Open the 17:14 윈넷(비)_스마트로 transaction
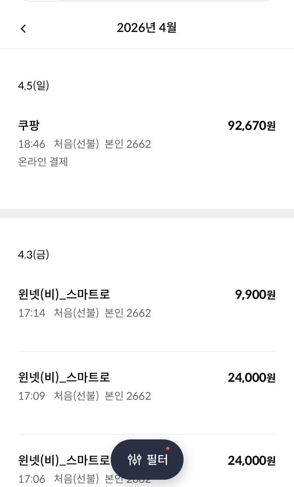 (x=64, y=295)
